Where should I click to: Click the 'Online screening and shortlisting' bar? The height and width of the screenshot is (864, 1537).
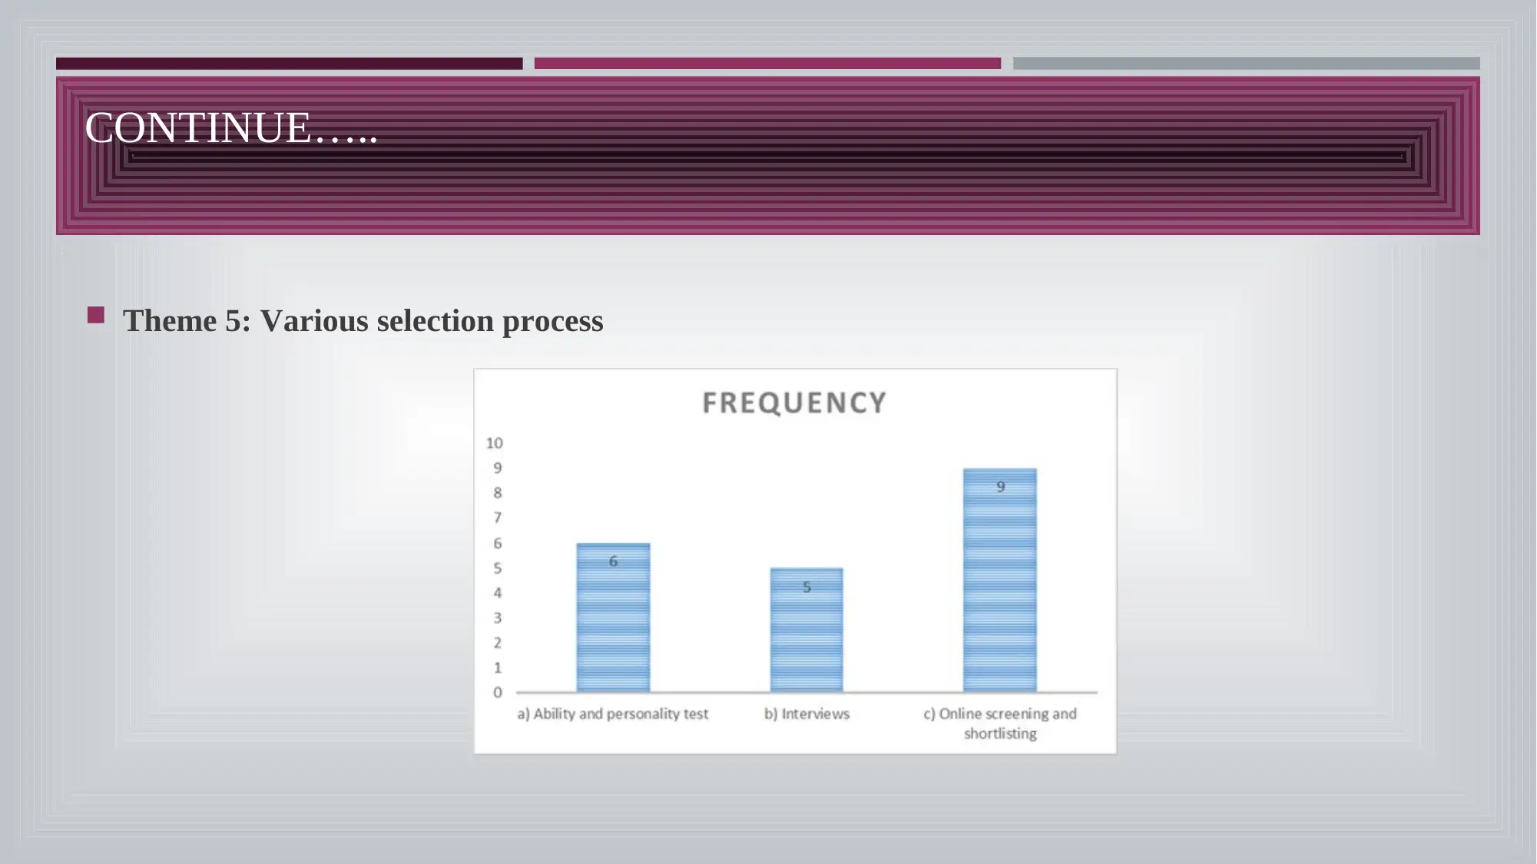pyautogui.click(x=1000, y=581)
